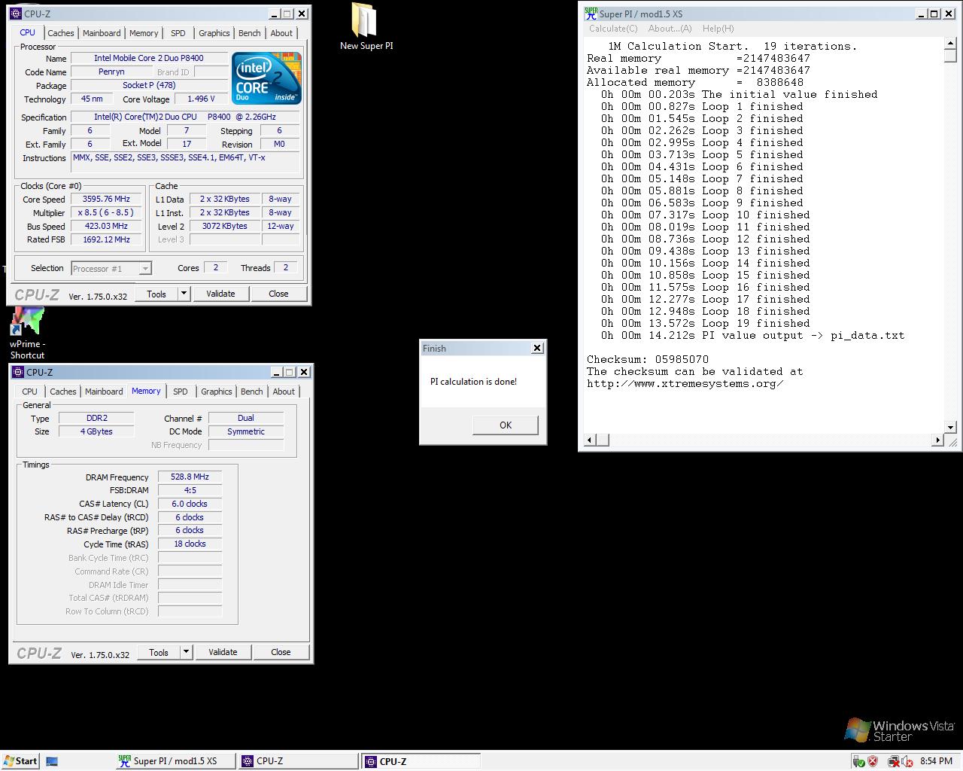
Task: Click the FSB:DRAM value 4:5
Action: (190, 490)
